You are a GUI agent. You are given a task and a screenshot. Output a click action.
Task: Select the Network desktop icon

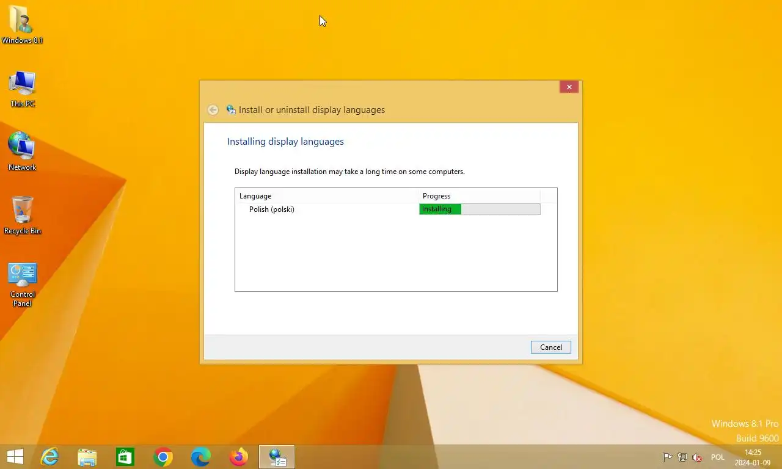click(x=22, y=151)
